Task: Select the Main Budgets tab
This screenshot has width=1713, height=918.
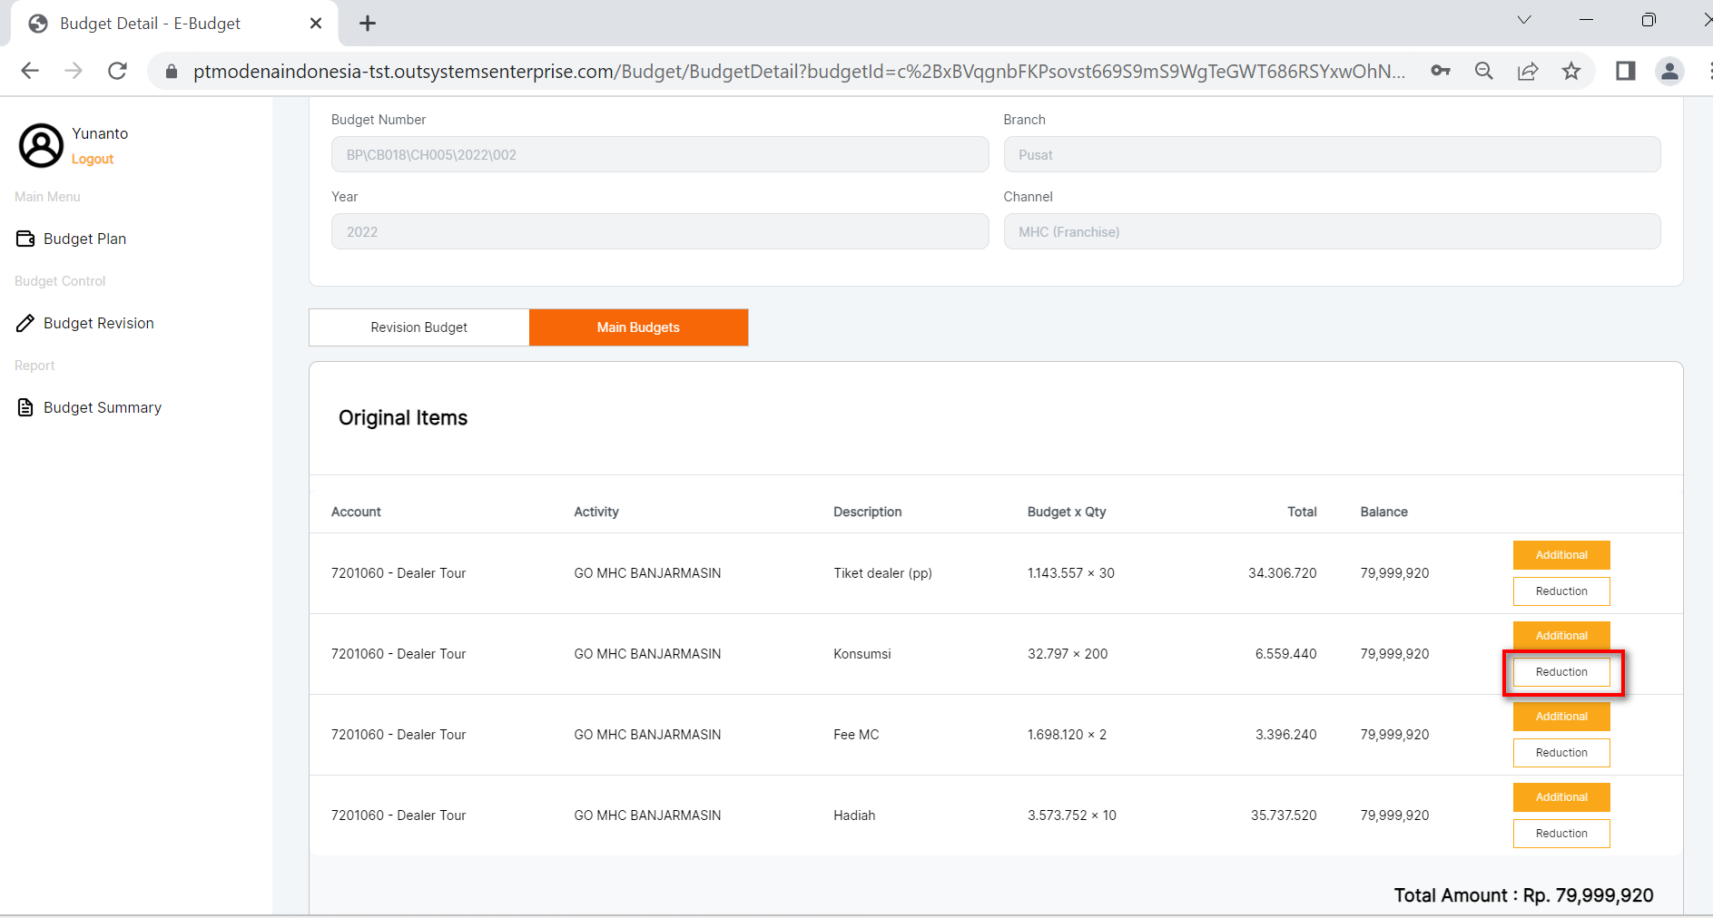Action: [638, 327]
